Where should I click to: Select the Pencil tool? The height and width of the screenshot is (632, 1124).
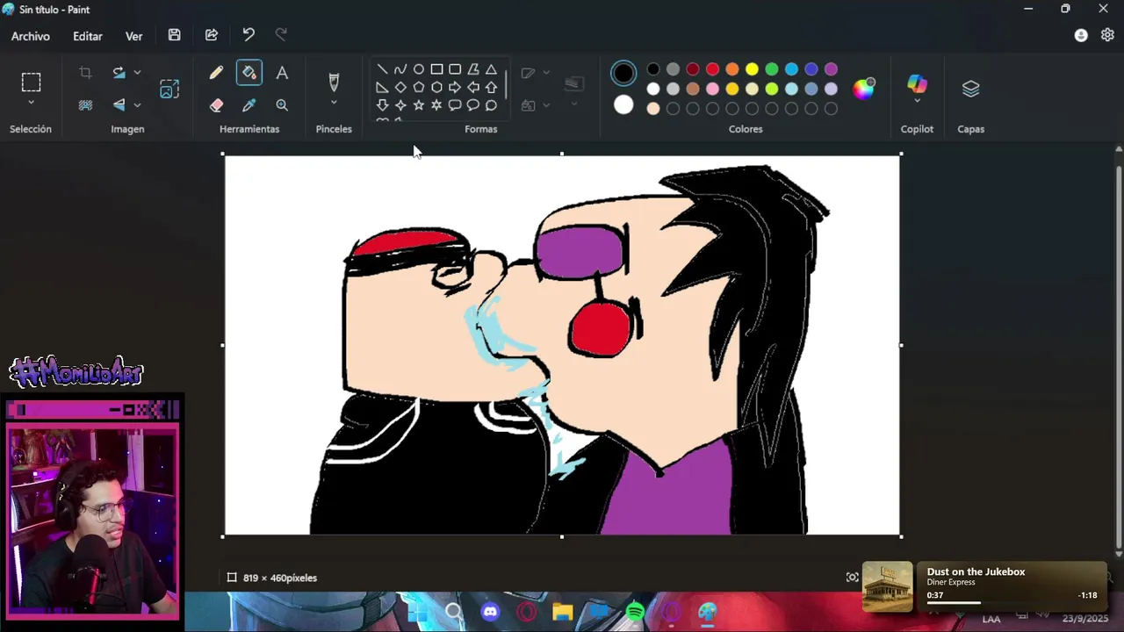(x=216, y=73)
